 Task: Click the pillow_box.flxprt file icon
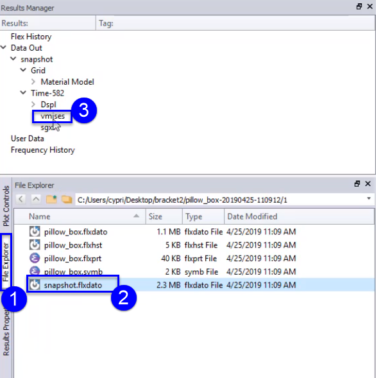point(35,258)
